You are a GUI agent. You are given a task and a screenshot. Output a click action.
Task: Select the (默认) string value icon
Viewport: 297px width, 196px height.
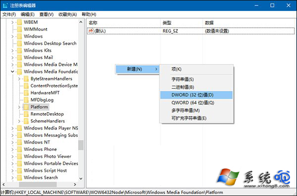click(91, 31)
